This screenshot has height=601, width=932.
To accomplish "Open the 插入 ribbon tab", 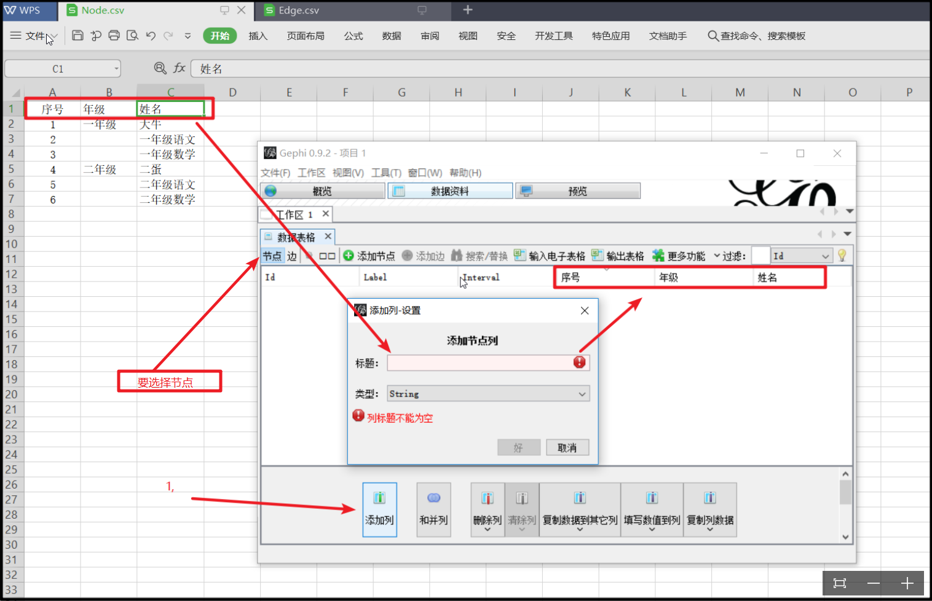I will [258, 36].
